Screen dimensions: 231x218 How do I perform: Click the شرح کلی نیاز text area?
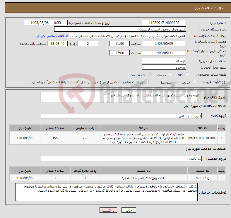click(x=121, y=97)
